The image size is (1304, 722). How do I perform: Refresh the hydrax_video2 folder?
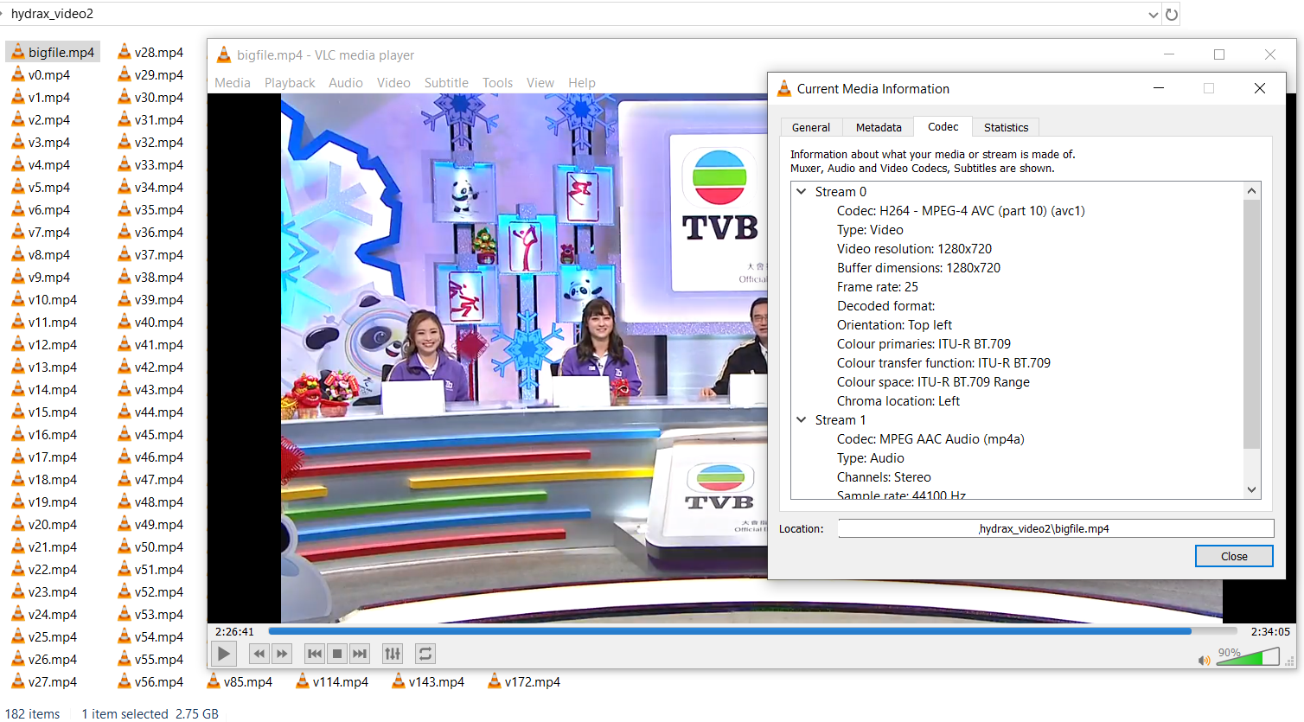coord(1172,14)
